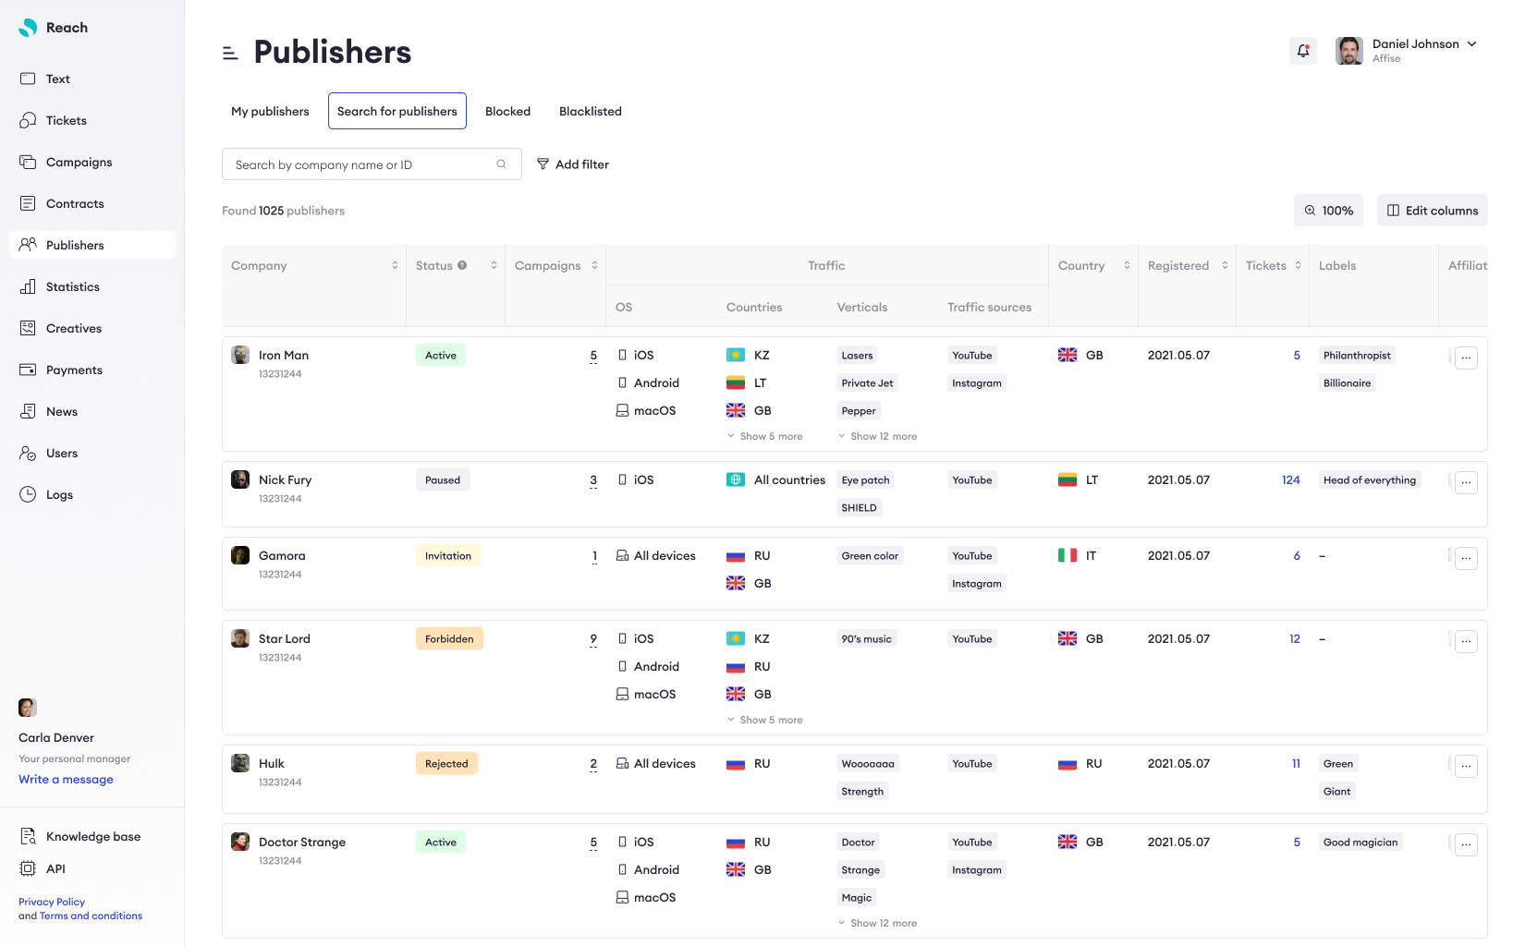Switch to the Blocked tab

coord(507,111)
